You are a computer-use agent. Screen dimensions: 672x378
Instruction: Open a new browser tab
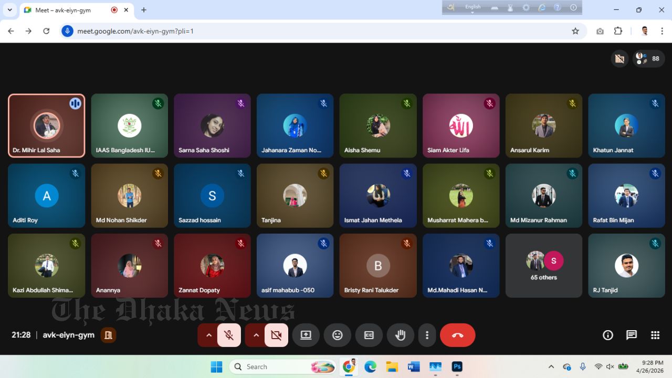(144, 10)
